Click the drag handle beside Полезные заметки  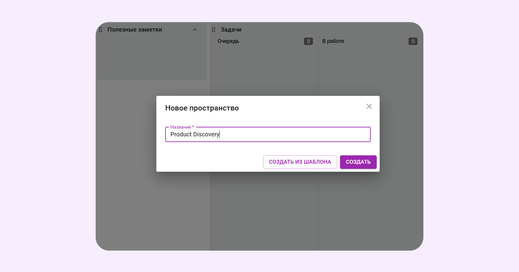(100, 30)
